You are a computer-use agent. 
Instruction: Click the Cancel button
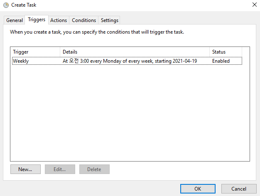(239, 189)
